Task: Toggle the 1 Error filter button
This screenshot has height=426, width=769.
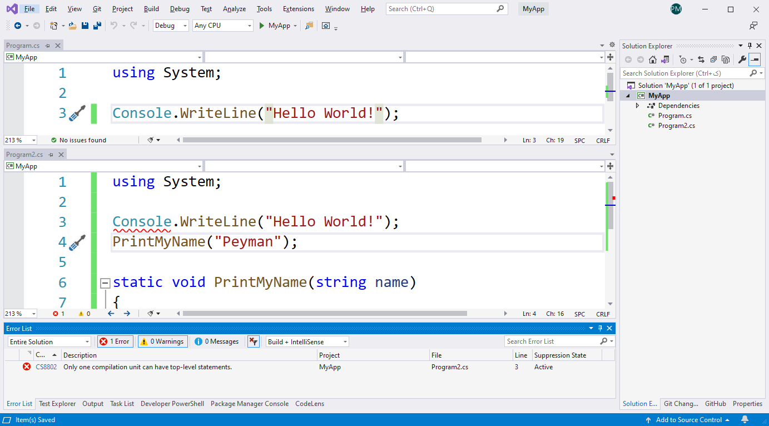Action: click(x=115, y=341)
